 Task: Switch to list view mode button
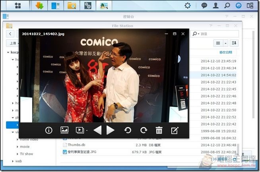tap(218, 43)
